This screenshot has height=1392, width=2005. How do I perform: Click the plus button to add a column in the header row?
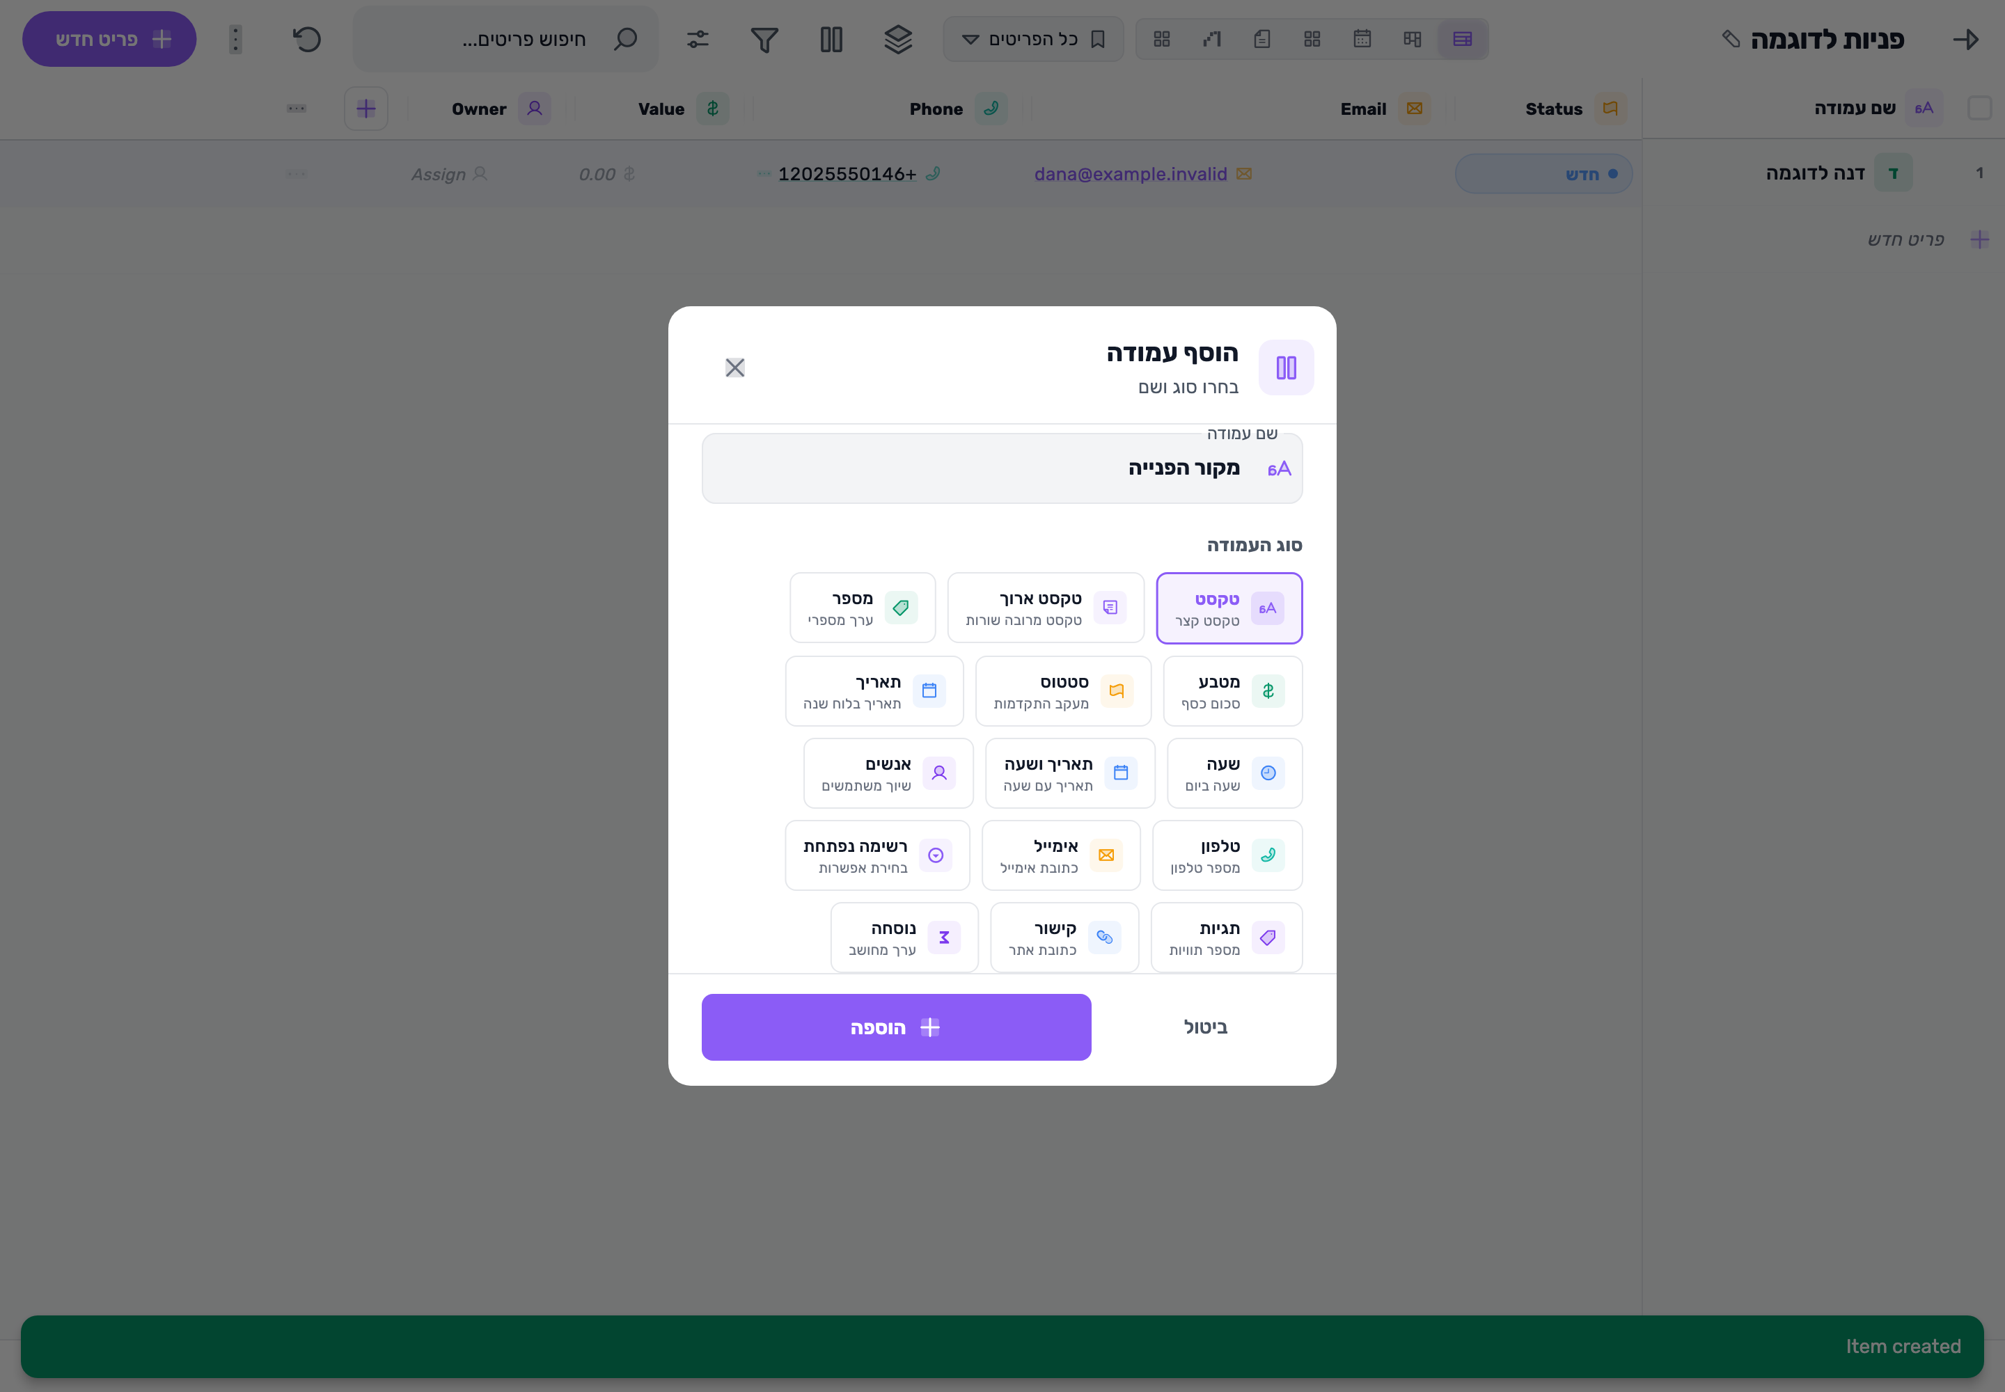(366, 109)
